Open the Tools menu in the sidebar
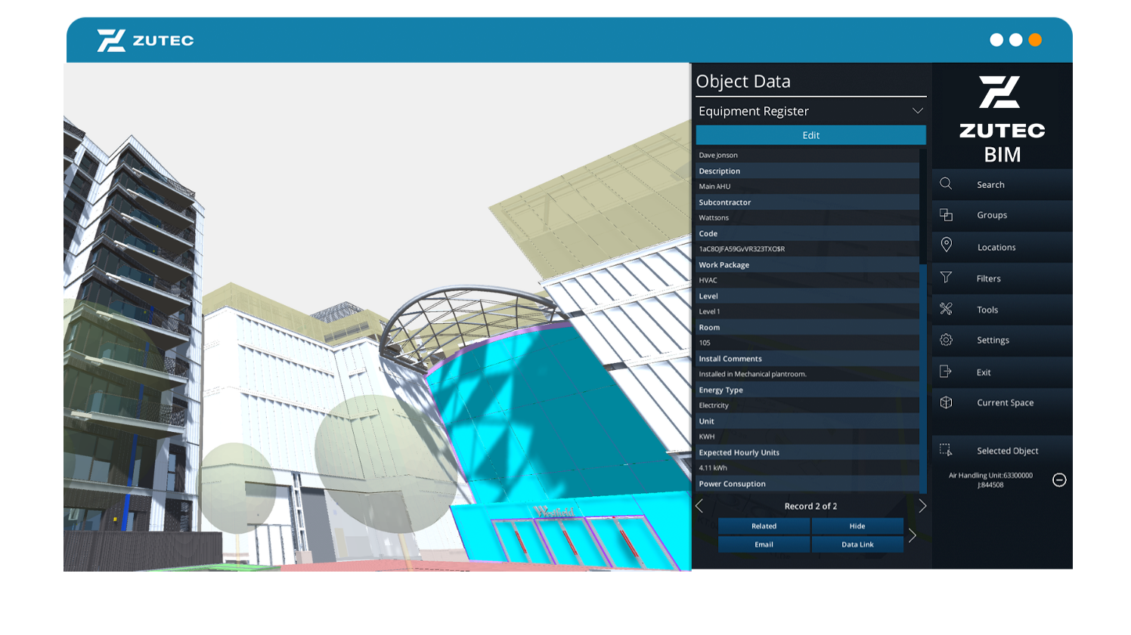 click(x=987, y=310)
